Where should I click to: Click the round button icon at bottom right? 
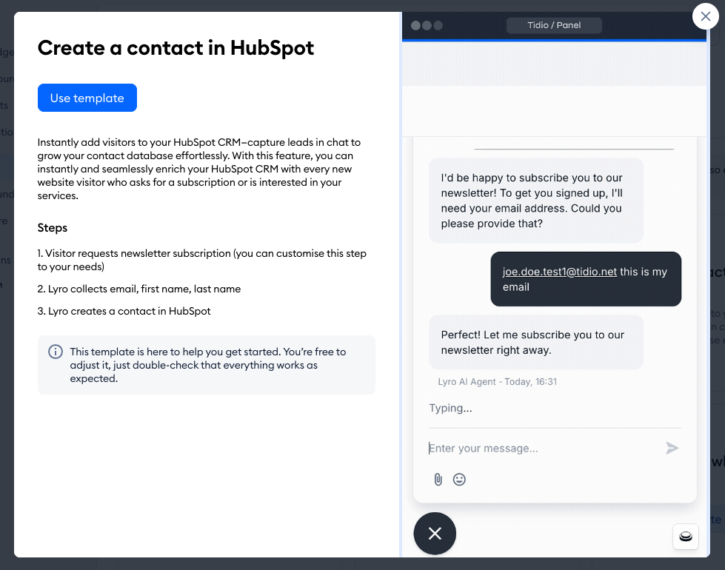[x=686, y=537]
